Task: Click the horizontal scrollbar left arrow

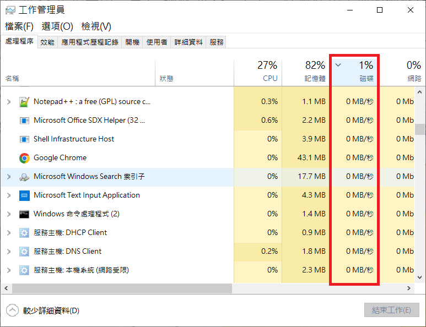Action: pyautogui.click(x=6, y=288)
